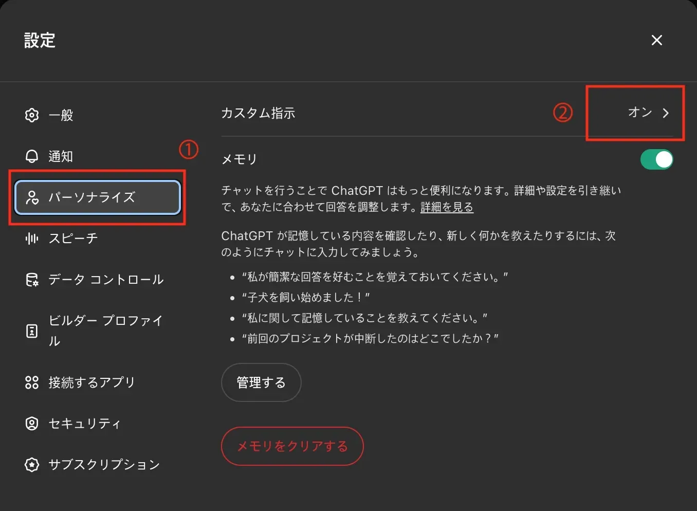This screenshot has height=511, width=697.
Task: Click the waveform icon beside スピーチ
Action: pos(32,238)
